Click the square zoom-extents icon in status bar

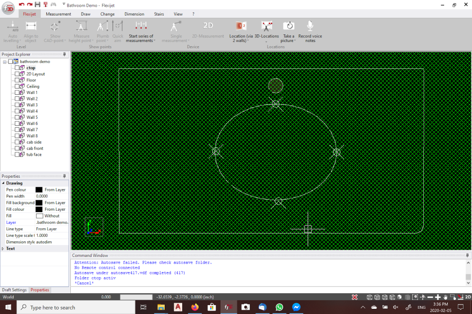[x=415, y=297]
